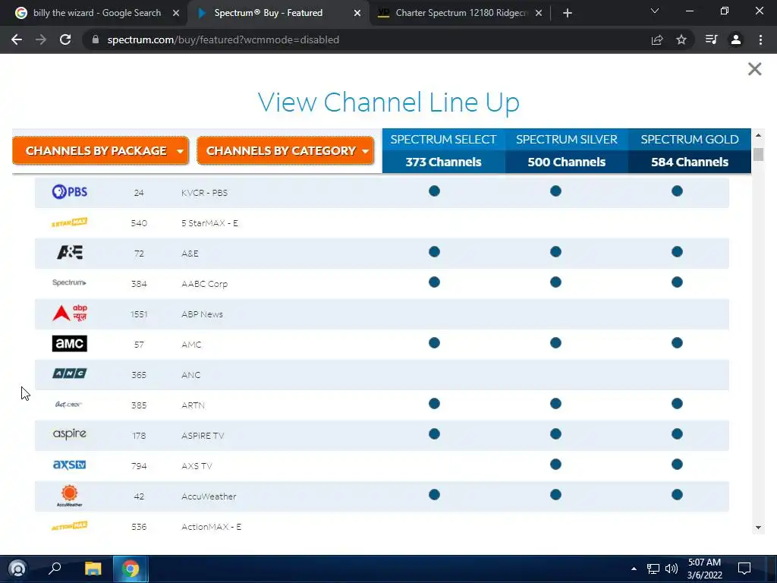Click Spectrum Silver column header

click(x=567, y=140)
